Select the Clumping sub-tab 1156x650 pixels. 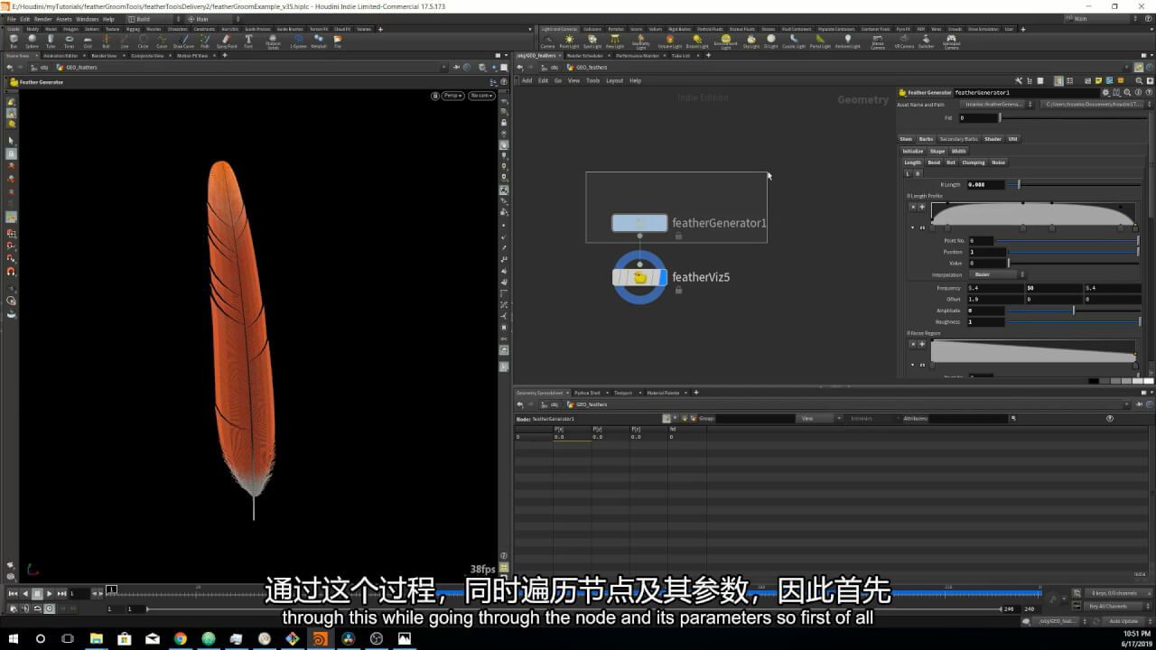point(973,162)
